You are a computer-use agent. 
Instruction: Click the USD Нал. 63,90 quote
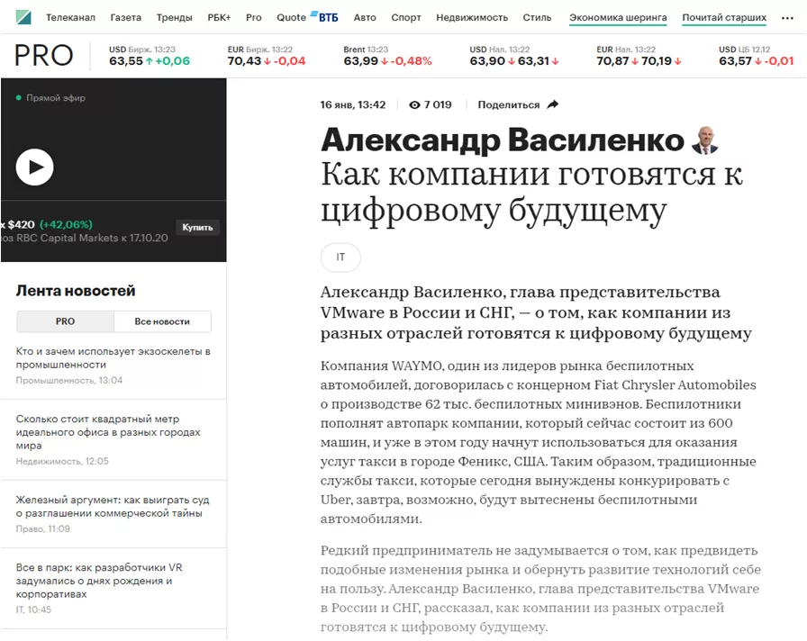pyautogui.click(x=514, y=56)
